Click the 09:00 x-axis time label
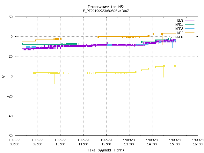This screenshot has width=204, height=153. coord(38,144)
